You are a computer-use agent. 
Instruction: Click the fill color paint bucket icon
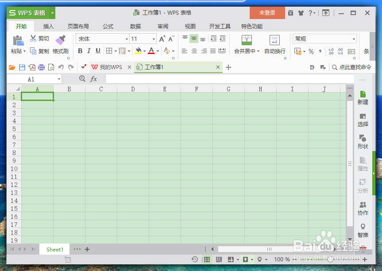(139, 50)
